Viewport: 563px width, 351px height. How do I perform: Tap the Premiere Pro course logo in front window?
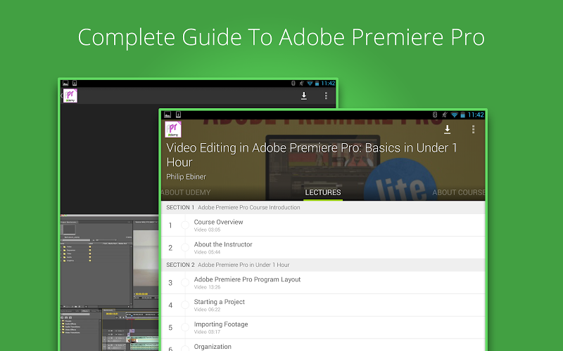(173, 129)
